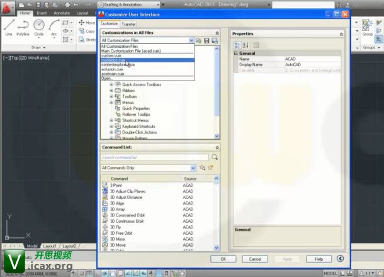The width and height of the screenshot is (384, 277).
Task: Select the Polyline tool
Action: point(23,28)
